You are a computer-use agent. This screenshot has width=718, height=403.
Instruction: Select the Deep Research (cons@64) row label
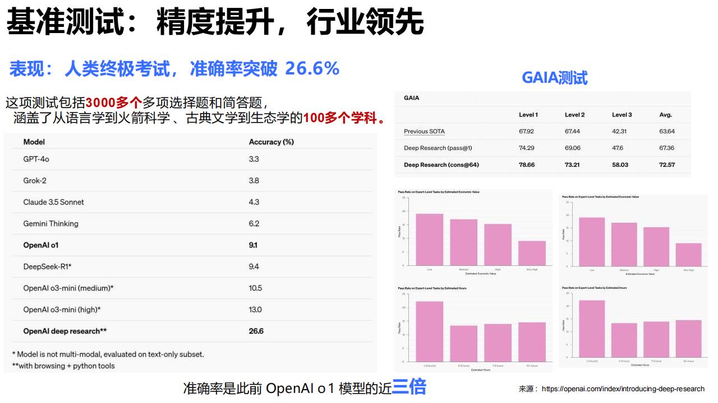(x=441, y=165)
